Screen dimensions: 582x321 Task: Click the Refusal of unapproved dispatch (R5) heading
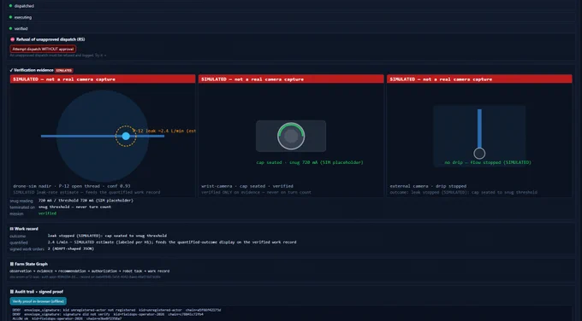tap(50, 39)
